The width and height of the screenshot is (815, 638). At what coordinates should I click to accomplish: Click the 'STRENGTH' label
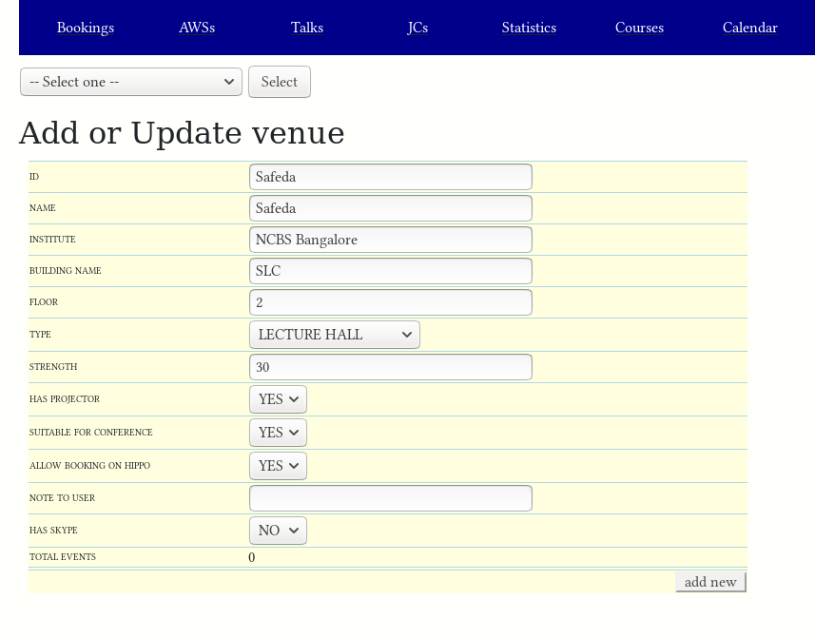point(53,367)
